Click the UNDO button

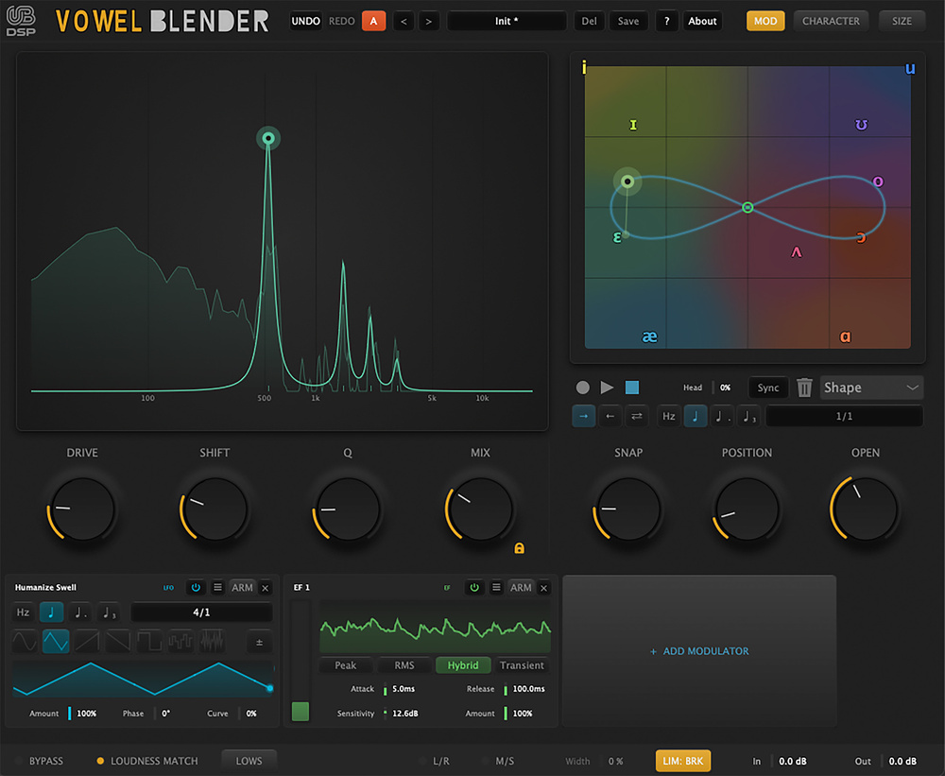305,21
